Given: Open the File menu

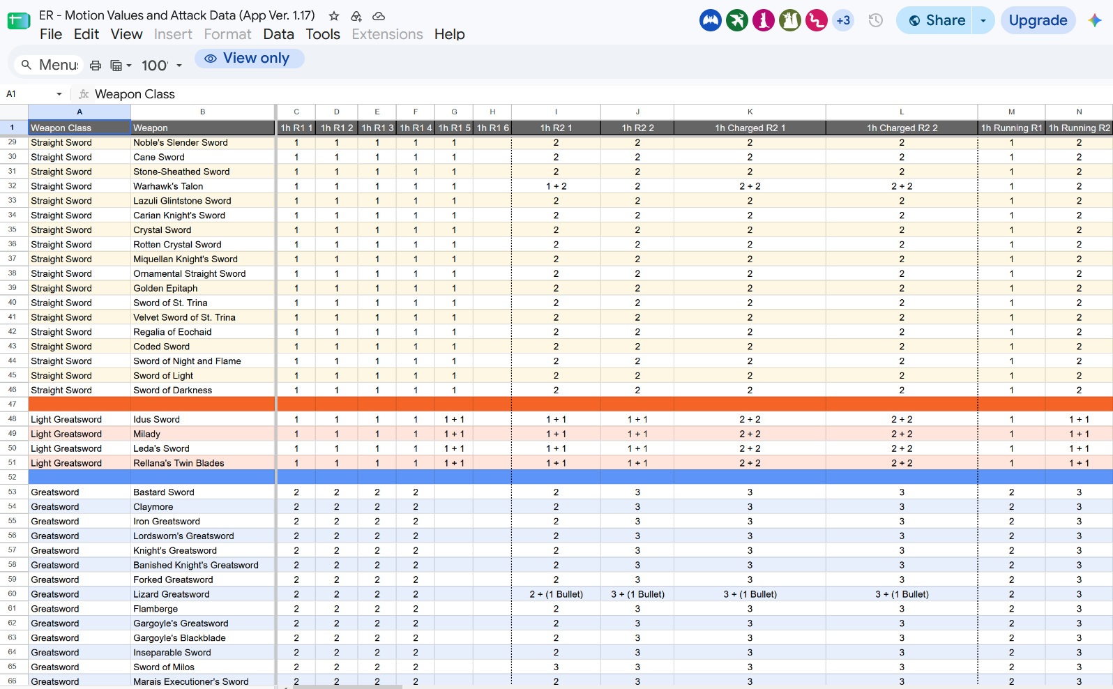Looking at the screenshot, I should (51, 34).
